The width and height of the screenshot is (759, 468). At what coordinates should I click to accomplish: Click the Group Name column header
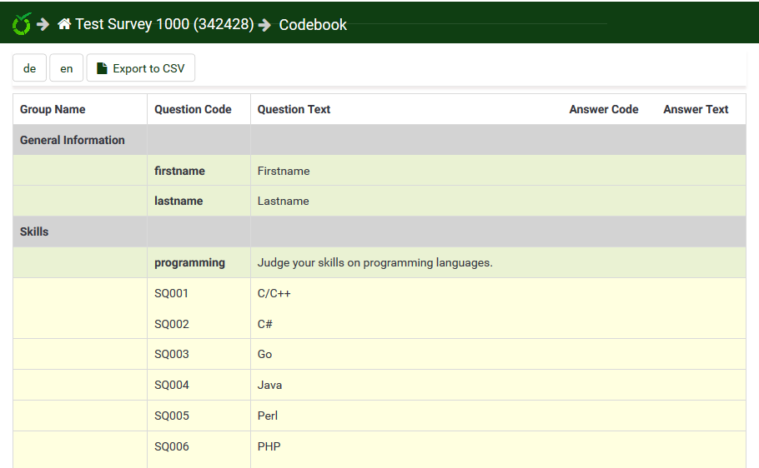coord(53,109)
